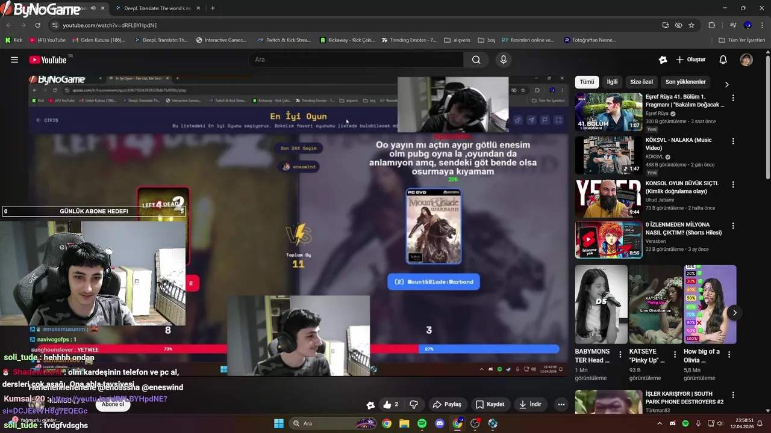Open Eşref Rüya 41. Bölüm thumbnail
Screen dimensions: 771x433
[x=608, y=112]
